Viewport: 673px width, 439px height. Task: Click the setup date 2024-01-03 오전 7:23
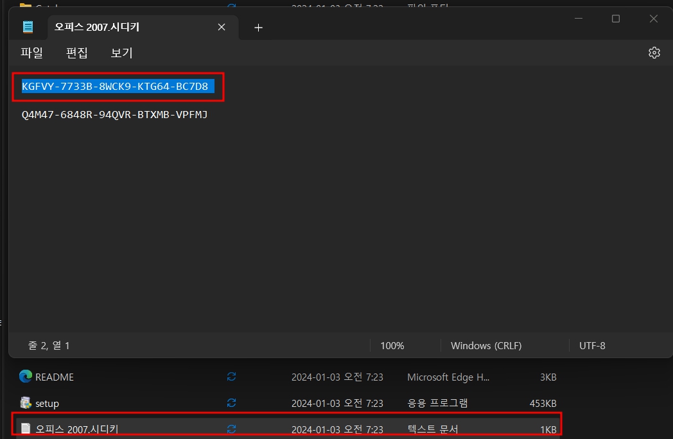(x=337, y=404)
